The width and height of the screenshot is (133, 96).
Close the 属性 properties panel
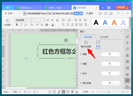(121, 31)
